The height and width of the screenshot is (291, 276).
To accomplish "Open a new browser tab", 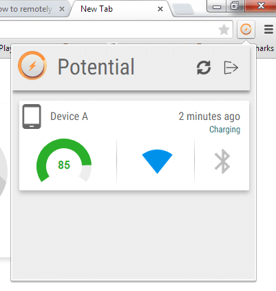I will click(183, 9).
